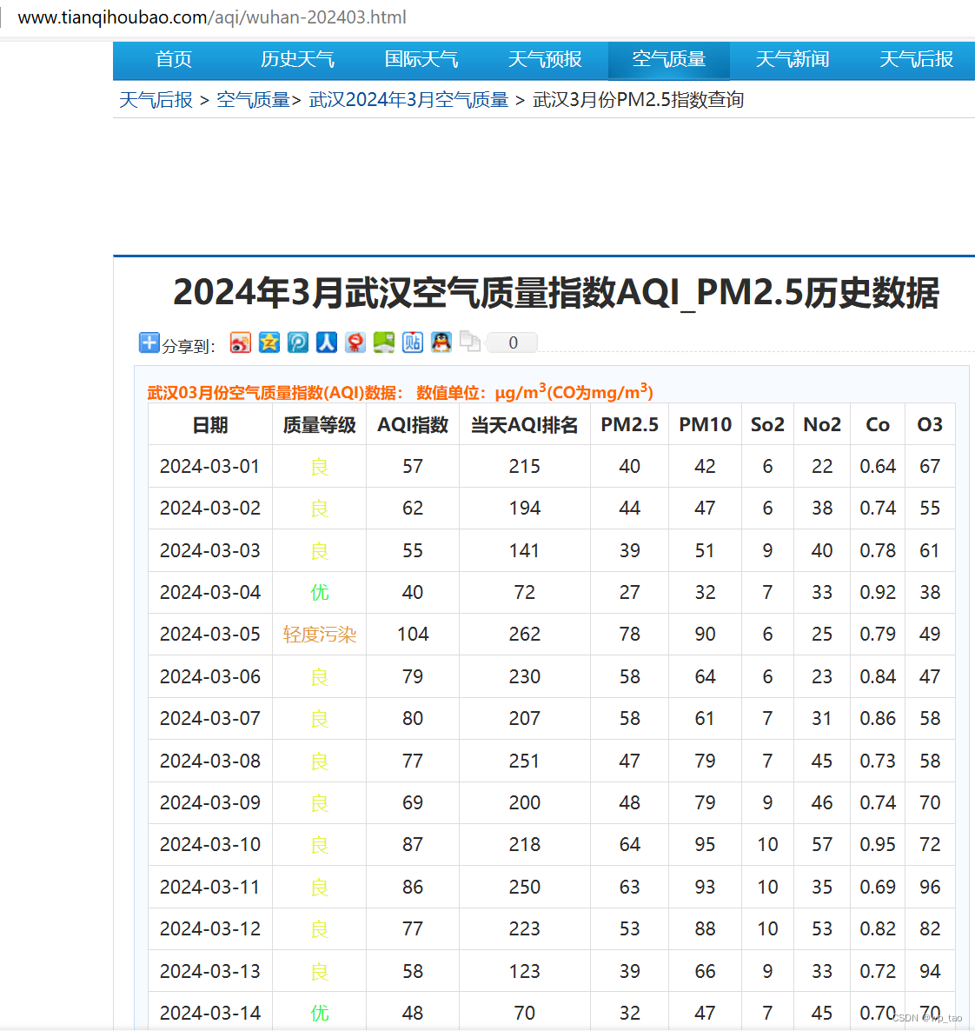
Task: Click the AQI指数 column header
Action: click(x=412, y=425)
